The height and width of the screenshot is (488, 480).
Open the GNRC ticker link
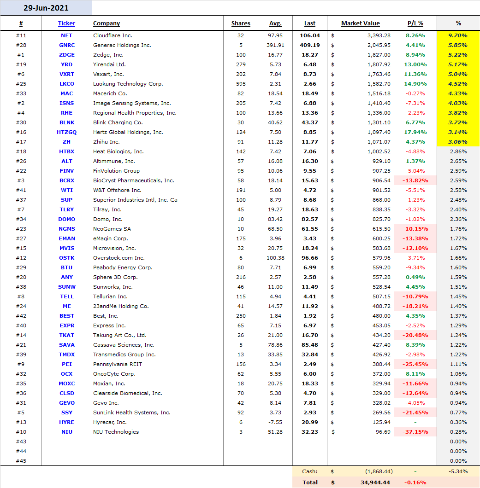click(x=67, y=45)
